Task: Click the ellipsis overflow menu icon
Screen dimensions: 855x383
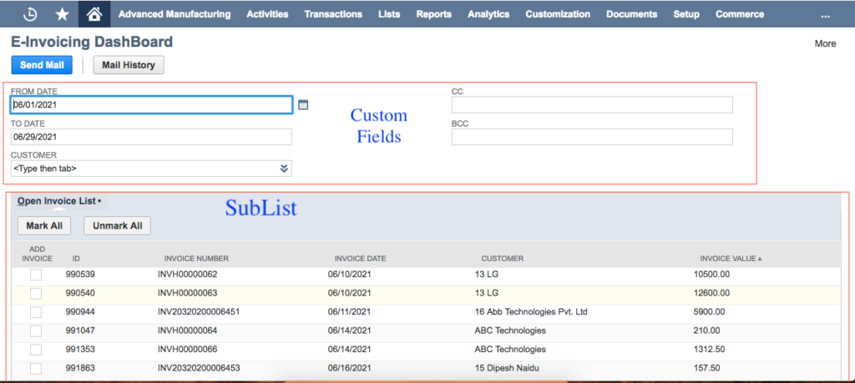Action: pyautogui.click(x=825, y=15)
